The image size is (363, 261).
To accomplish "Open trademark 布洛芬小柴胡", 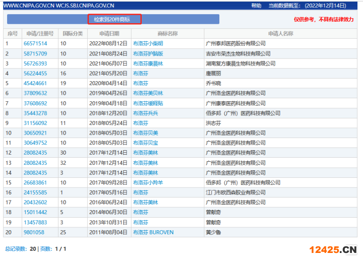I will [x=148, y=44].
